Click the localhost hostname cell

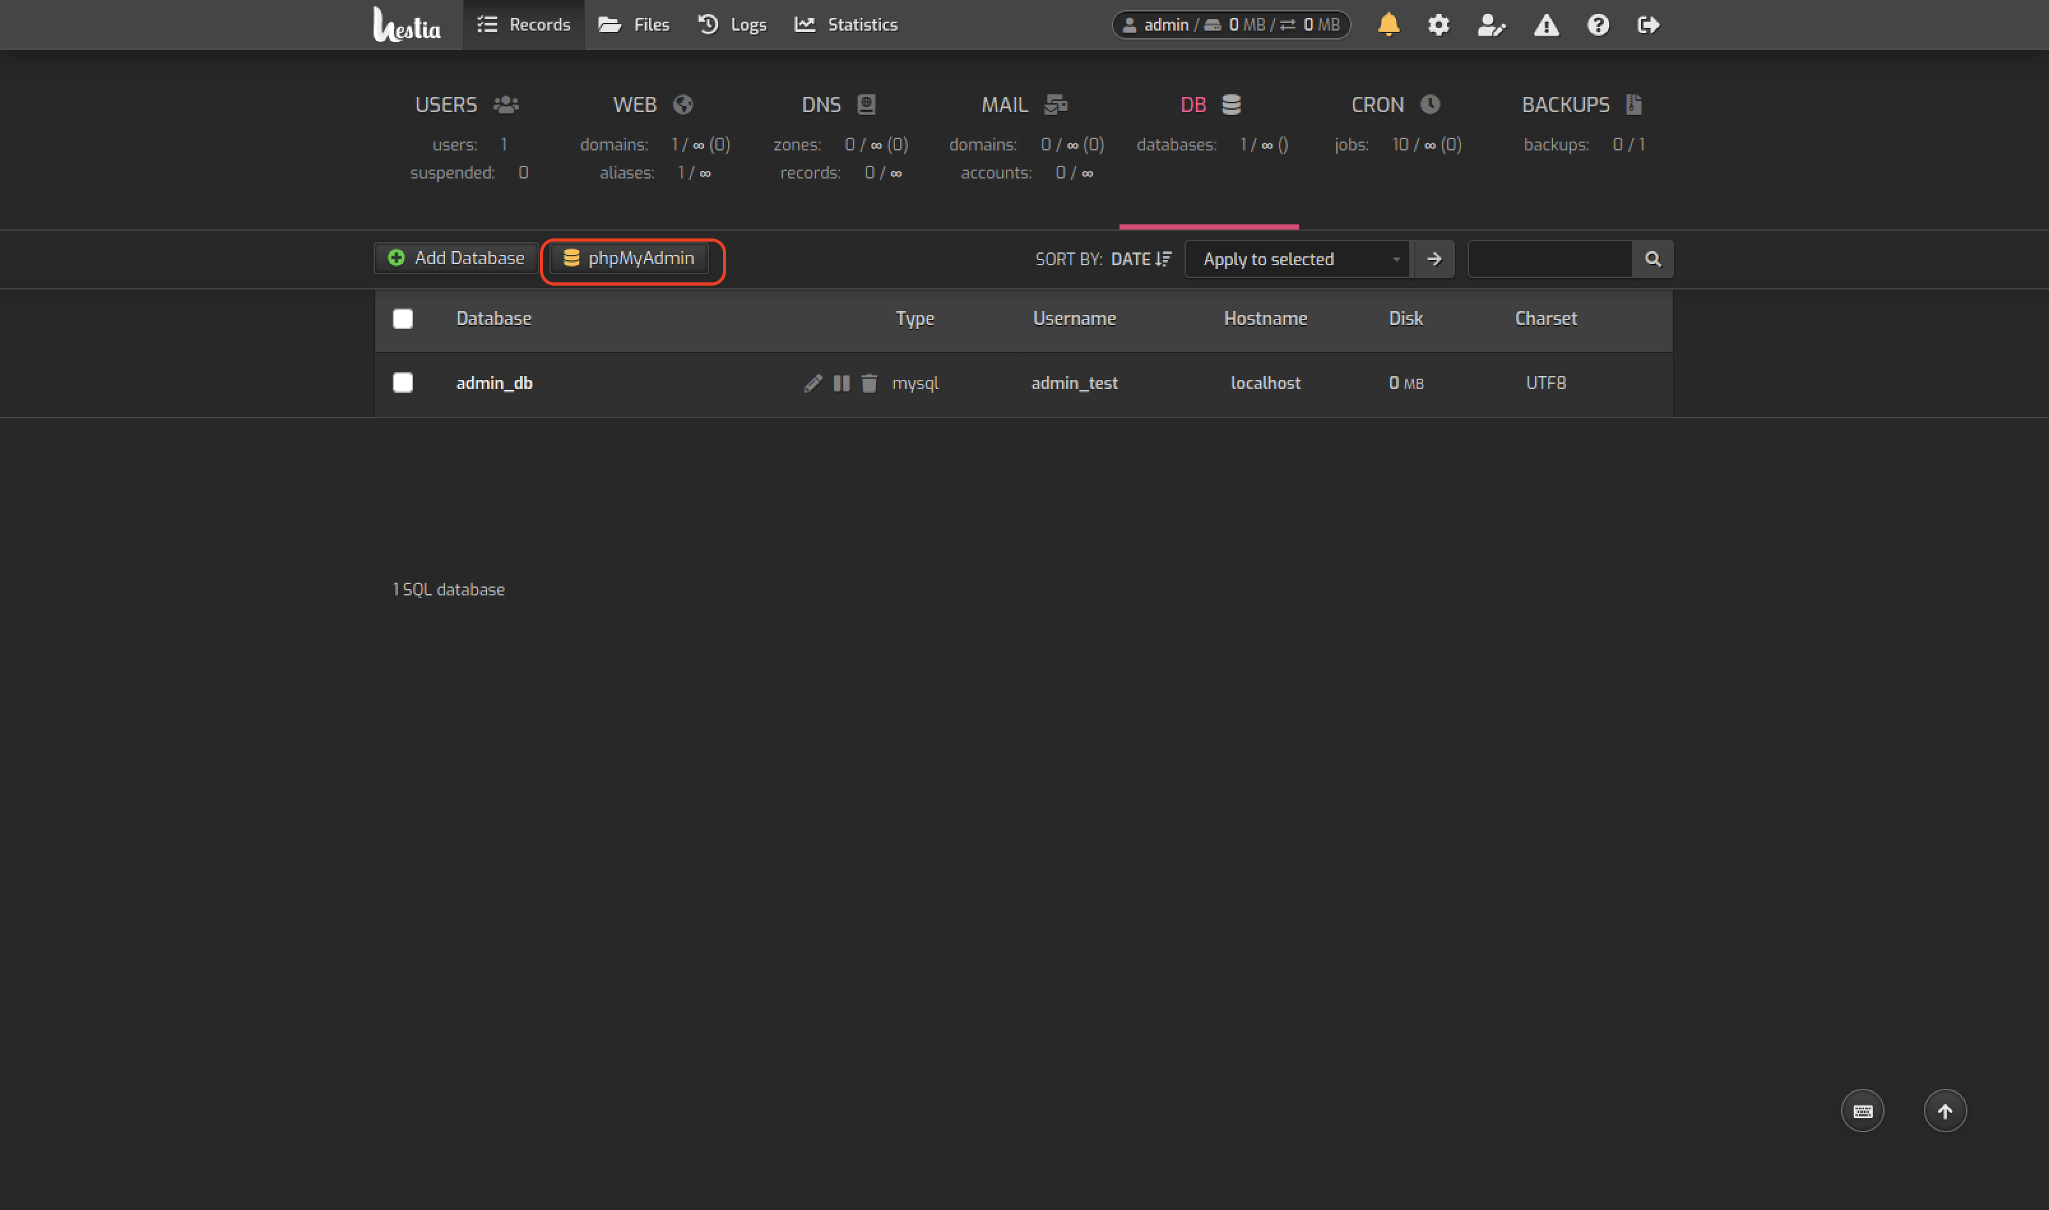pos(1265,383)
